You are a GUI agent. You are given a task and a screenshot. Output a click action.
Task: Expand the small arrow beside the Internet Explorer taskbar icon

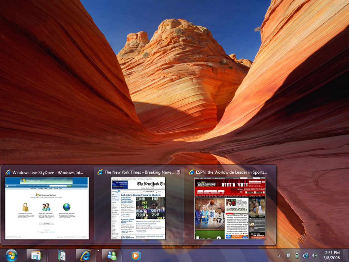(x=98, y=251)
